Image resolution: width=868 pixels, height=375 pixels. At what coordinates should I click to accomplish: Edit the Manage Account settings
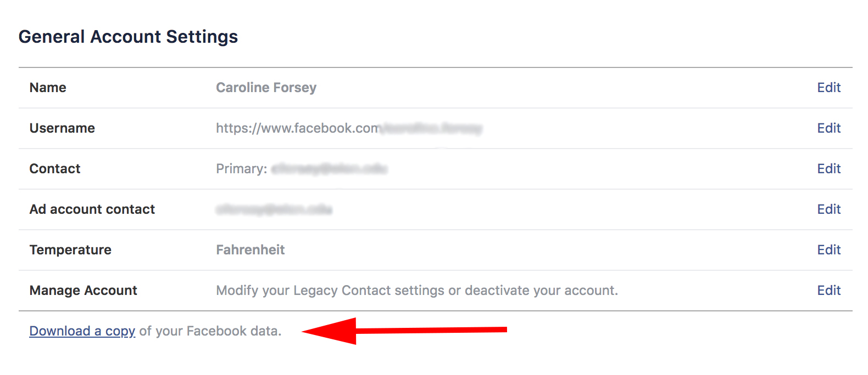click(828, 291)
